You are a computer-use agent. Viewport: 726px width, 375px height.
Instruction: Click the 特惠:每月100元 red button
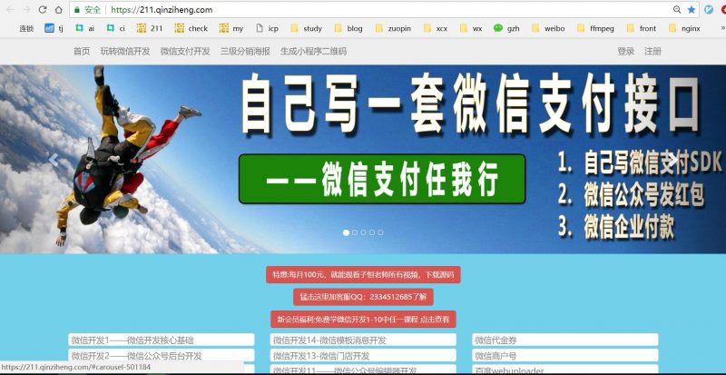coord(363,274)
